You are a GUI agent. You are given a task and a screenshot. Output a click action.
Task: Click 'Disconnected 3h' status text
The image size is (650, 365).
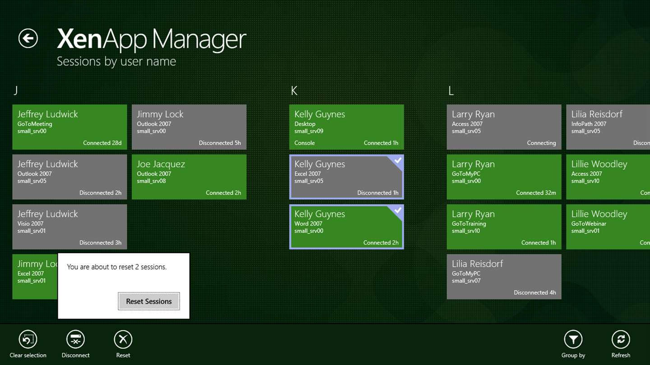pos(101,242)
